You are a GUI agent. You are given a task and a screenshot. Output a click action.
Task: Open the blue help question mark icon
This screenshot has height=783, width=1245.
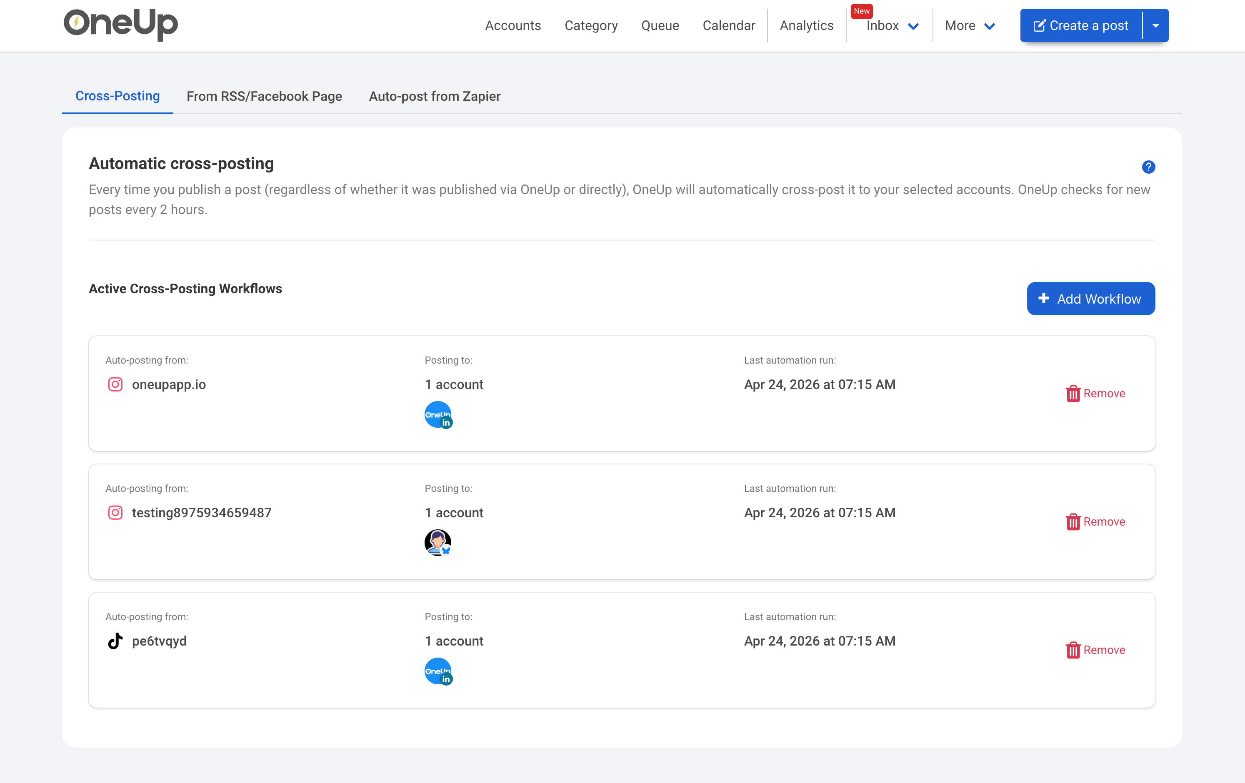coord(1148,167)
